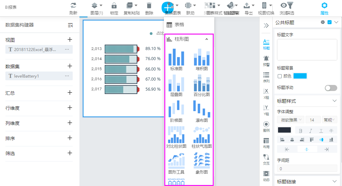Click the 复制粘贴 copy-paste icon

pyautogui.click(x=130, y=5)
